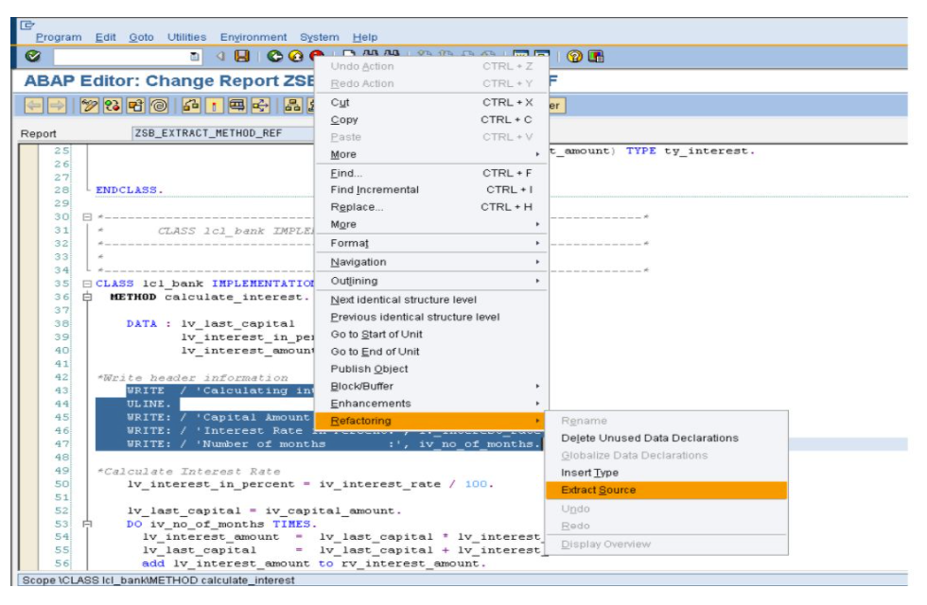The height and width of the screenshot is (605, 927).
Task: Click the green checkmark Enter icon
Action: [32, 56]
